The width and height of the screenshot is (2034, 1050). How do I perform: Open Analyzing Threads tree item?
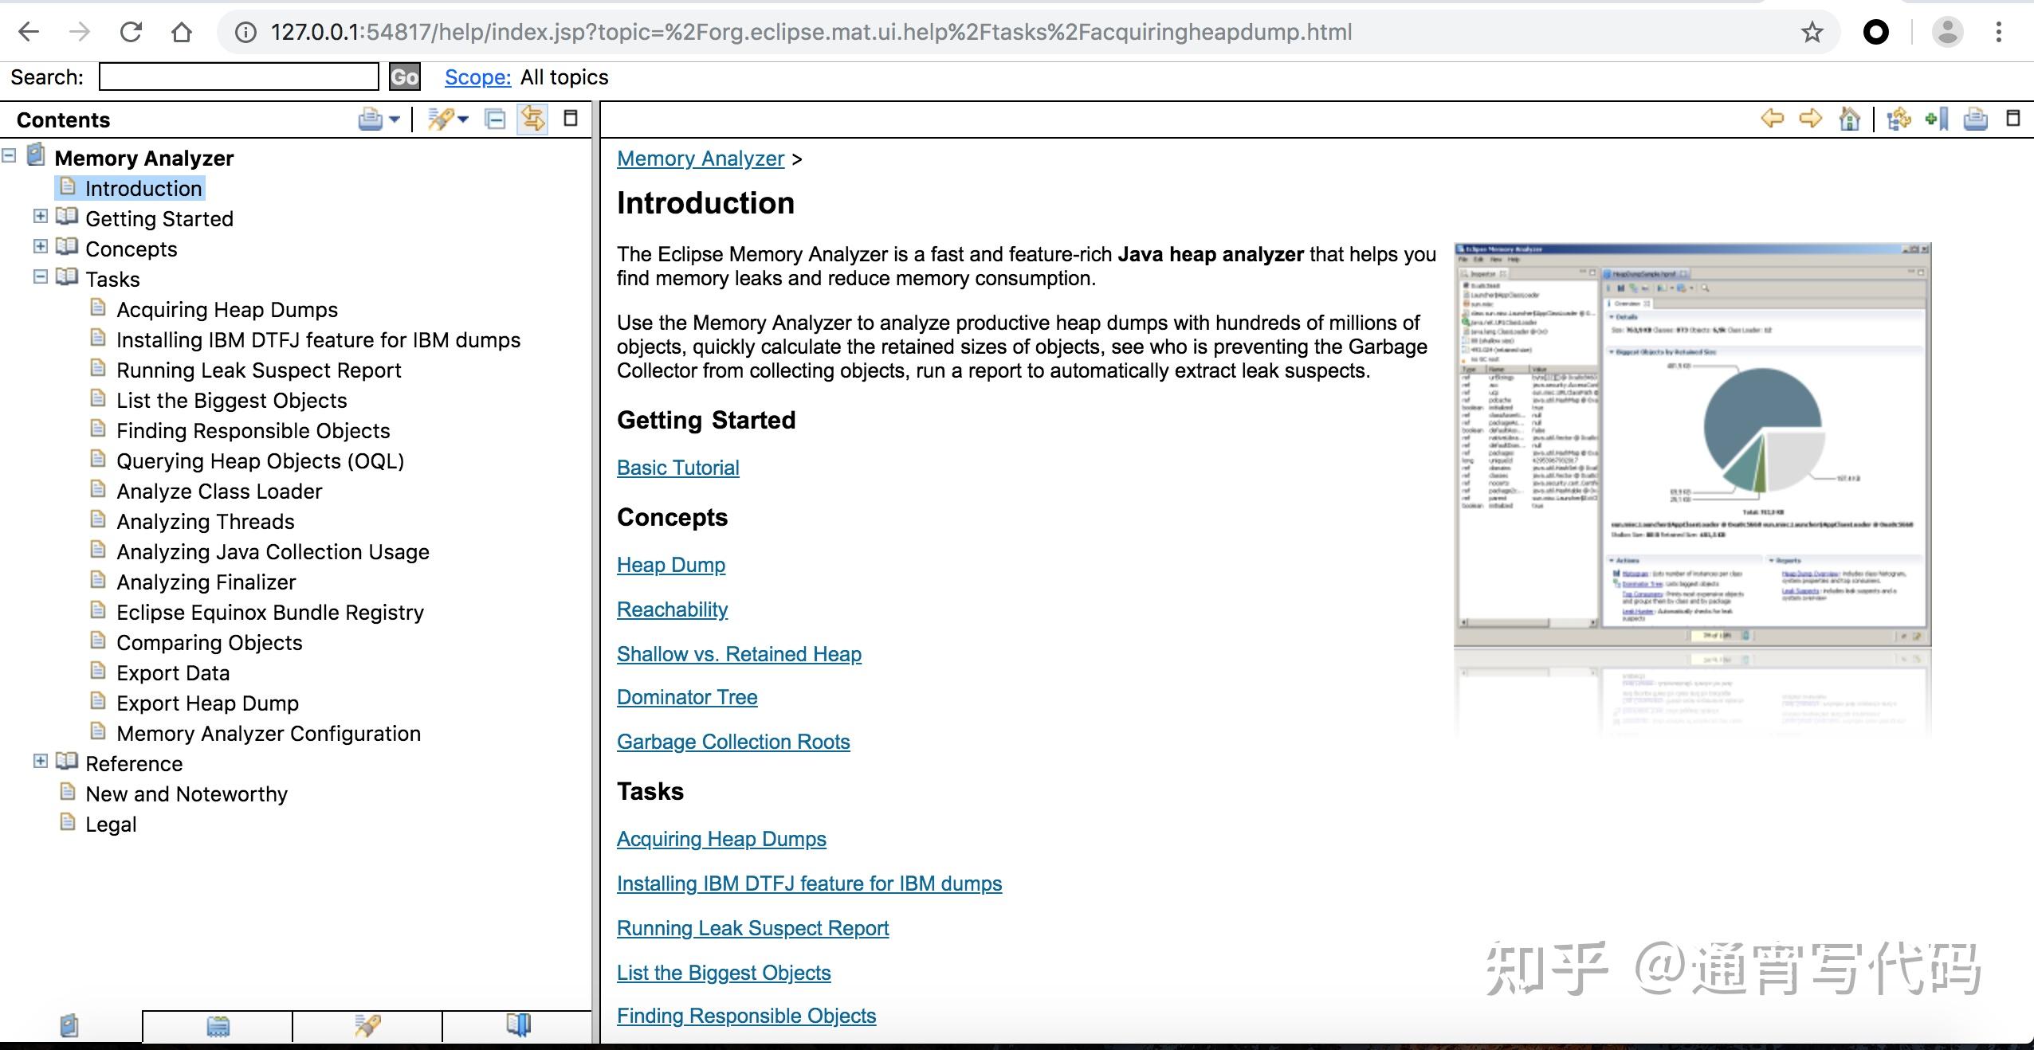(206, 522)
